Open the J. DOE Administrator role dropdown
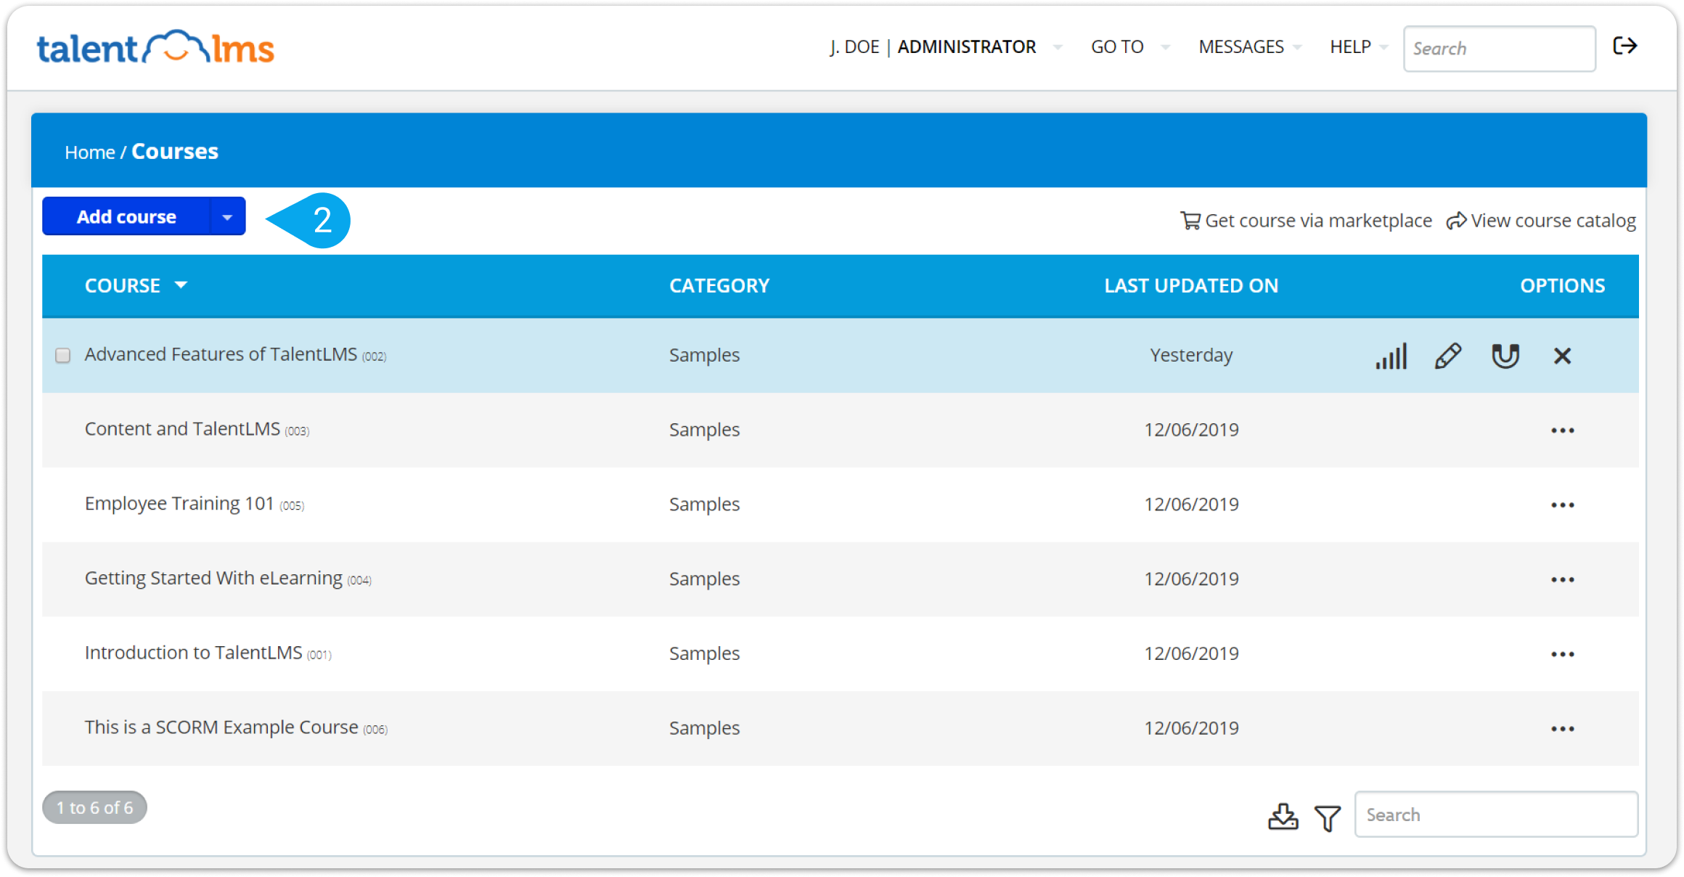 tap(946, 47)
